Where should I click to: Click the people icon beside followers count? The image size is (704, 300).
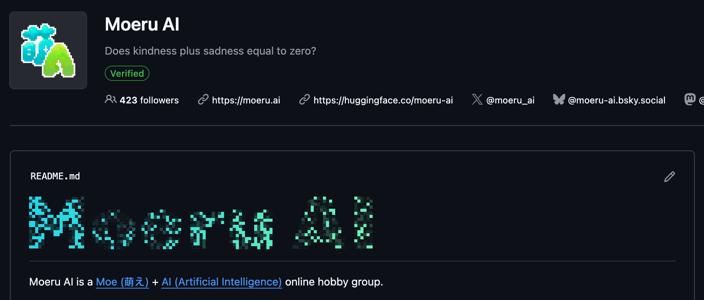[110, 100]
